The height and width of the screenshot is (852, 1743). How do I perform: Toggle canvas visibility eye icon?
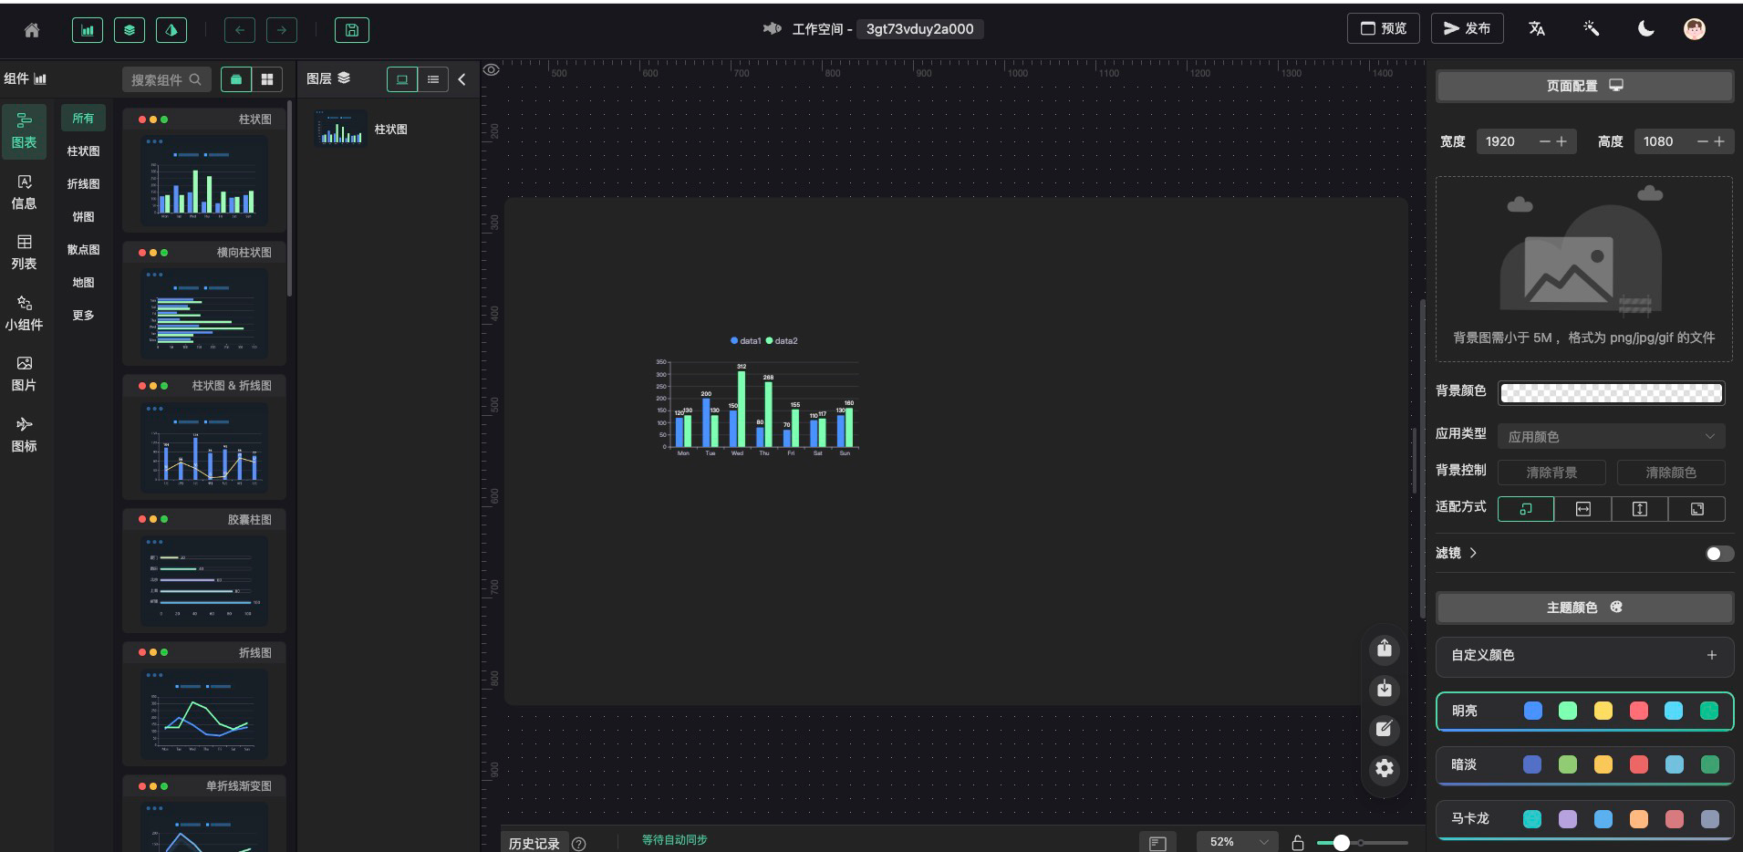[x=491, y=70]
